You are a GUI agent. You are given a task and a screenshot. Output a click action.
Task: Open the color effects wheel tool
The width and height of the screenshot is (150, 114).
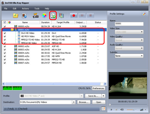pyautogui.click(x=44, y=16)
